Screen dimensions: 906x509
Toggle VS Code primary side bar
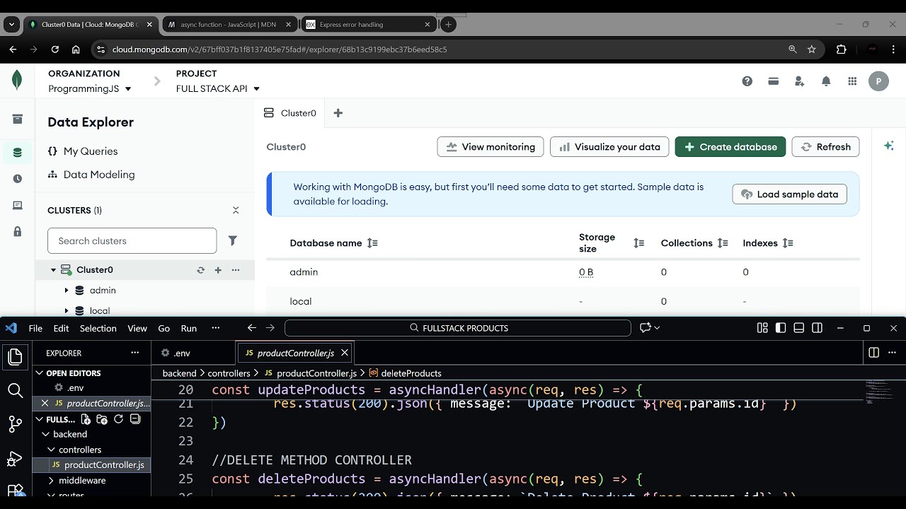coord(781,328)
